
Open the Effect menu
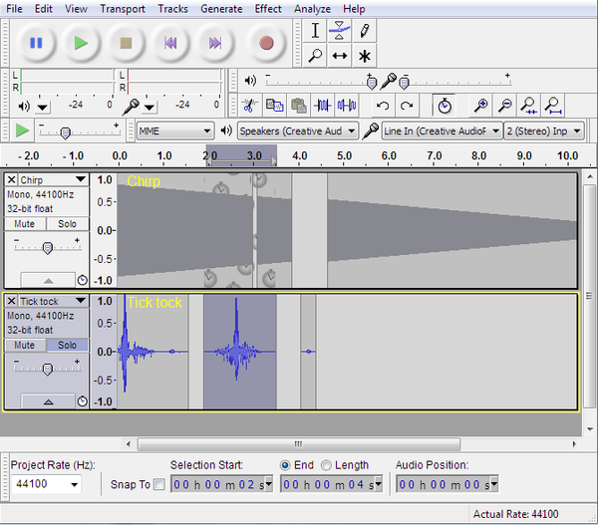coord(268,9)
